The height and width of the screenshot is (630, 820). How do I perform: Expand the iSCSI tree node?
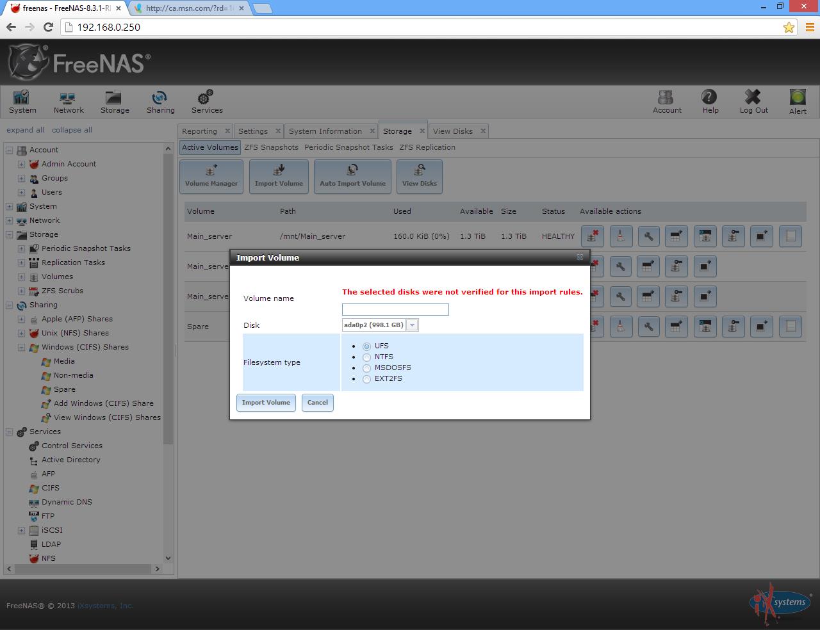(21, 531)
